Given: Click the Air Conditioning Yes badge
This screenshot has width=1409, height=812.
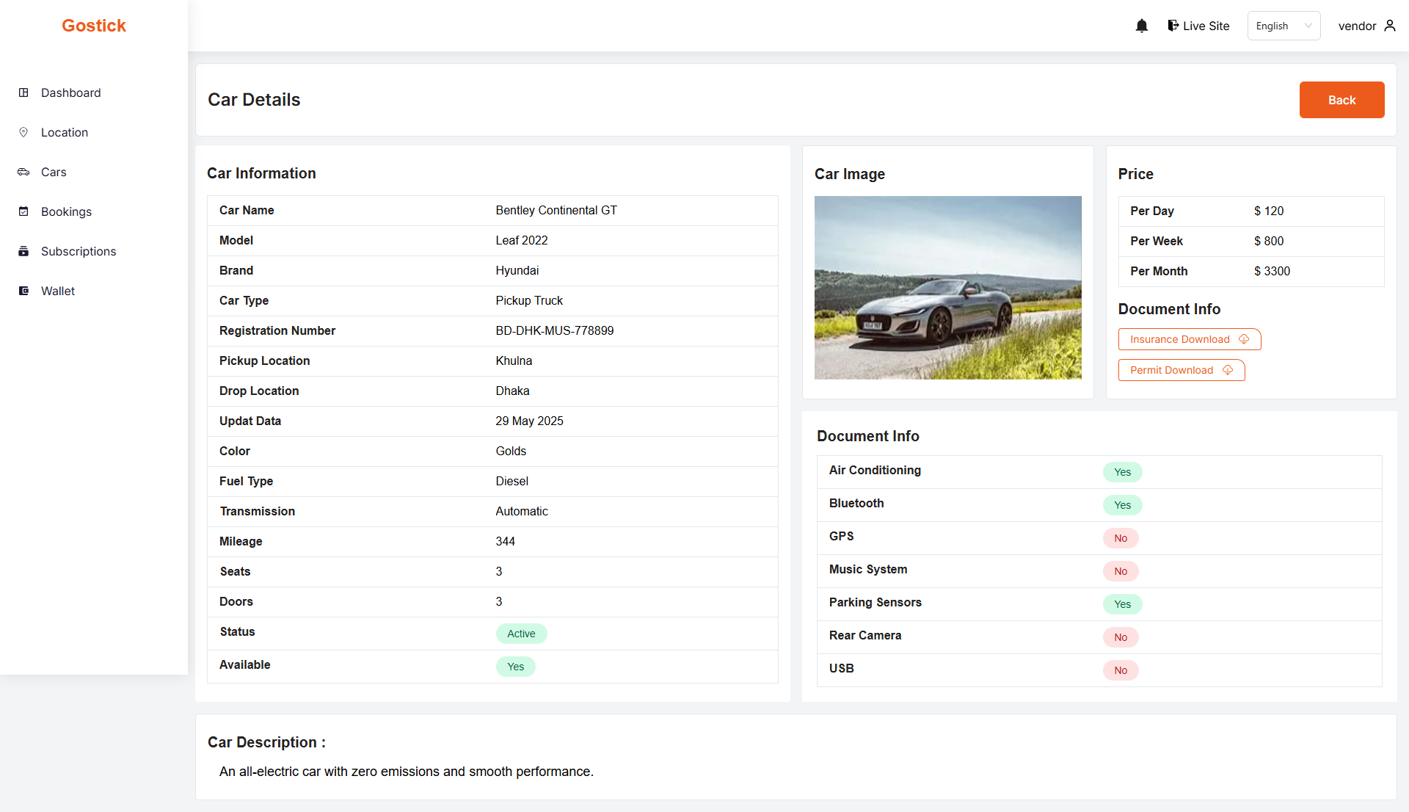Looking at the screenshot, I should tap(1122, 472).
